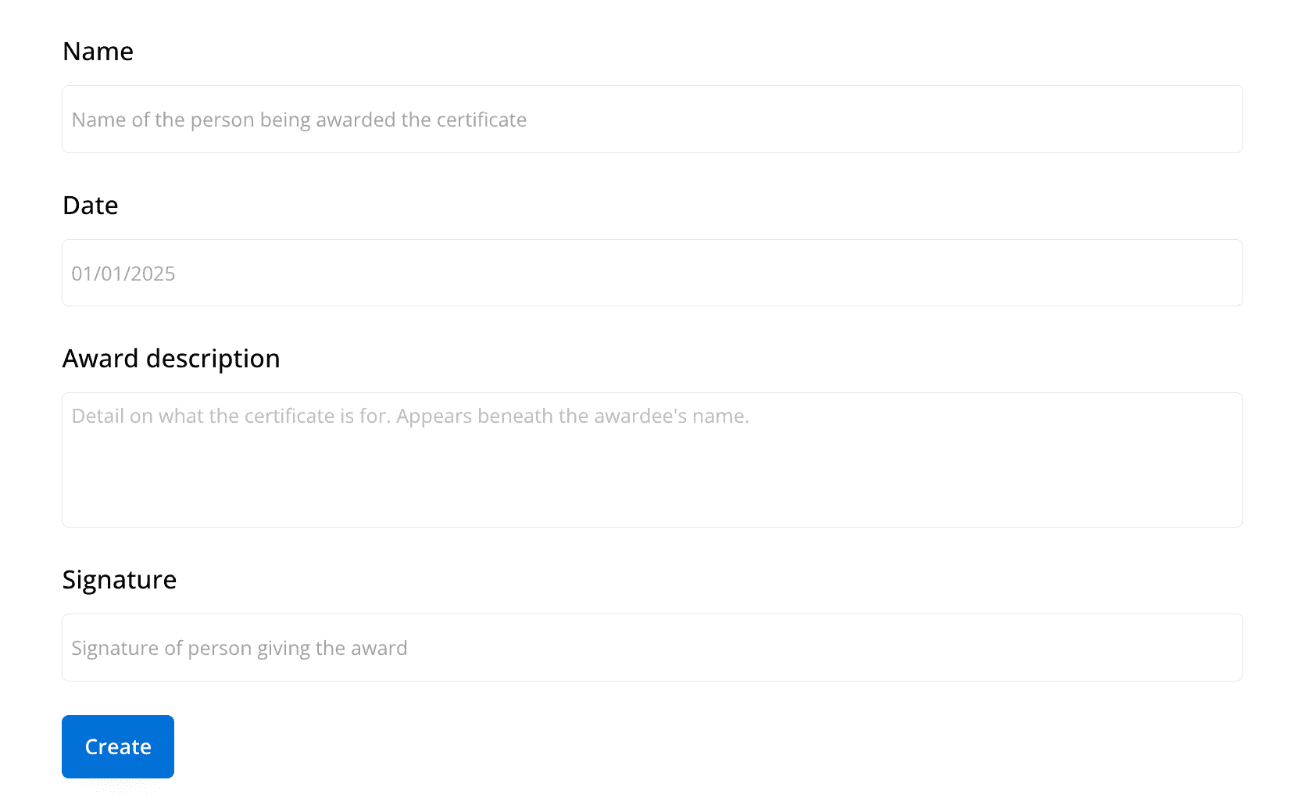Viewport: 1294px width, 805px height.
Task: Click the Create button
Action: 118,746
